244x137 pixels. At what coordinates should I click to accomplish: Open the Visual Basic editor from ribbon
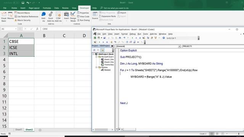pyautogui.click(x=4, y=17)
